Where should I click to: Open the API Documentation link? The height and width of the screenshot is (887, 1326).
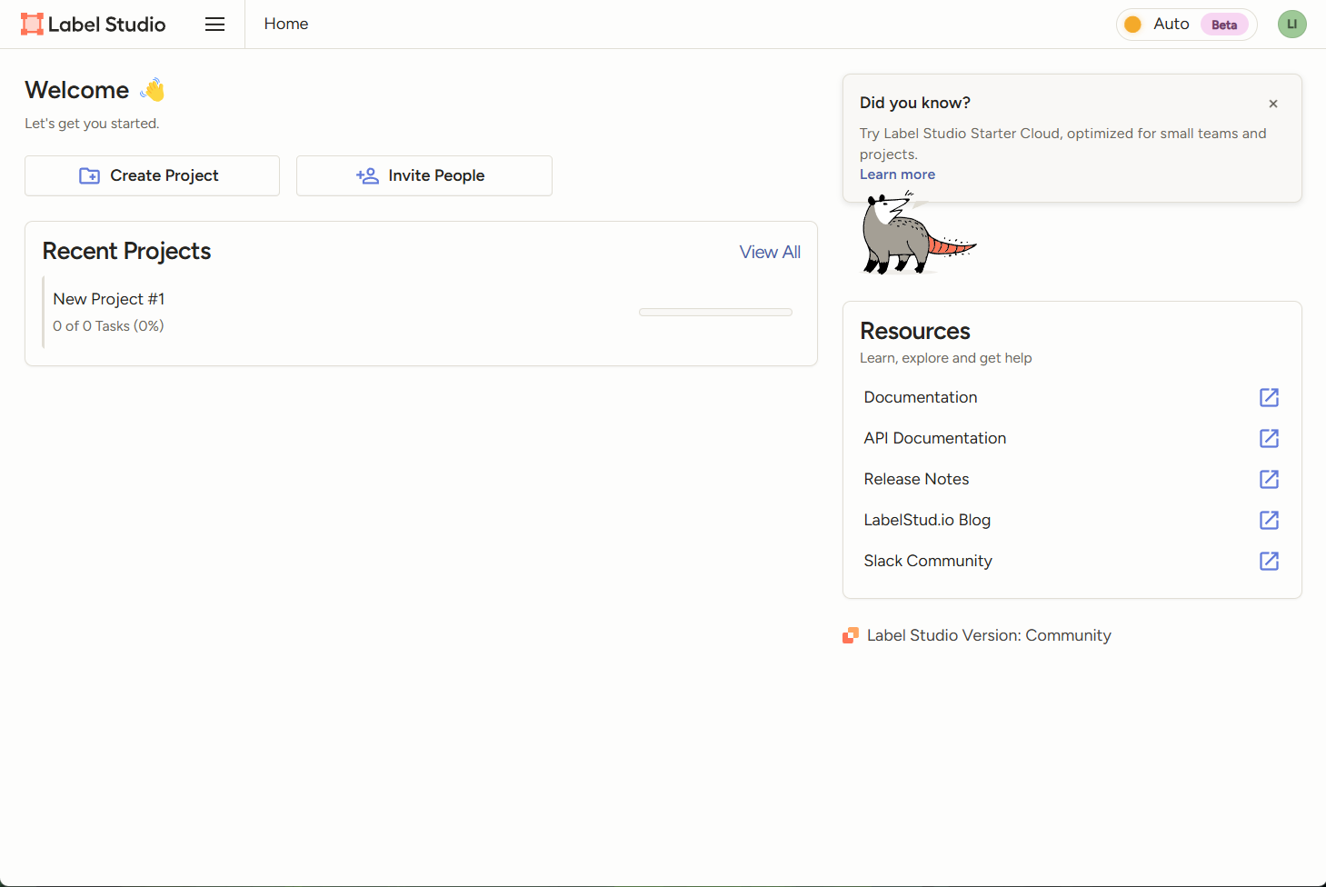click(935, 438)
